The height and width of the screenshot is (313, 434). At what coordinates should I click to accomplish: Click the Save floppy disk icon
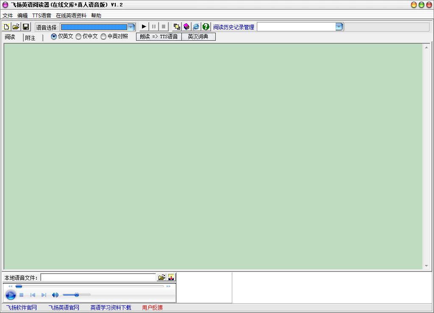tap(26, 27)
